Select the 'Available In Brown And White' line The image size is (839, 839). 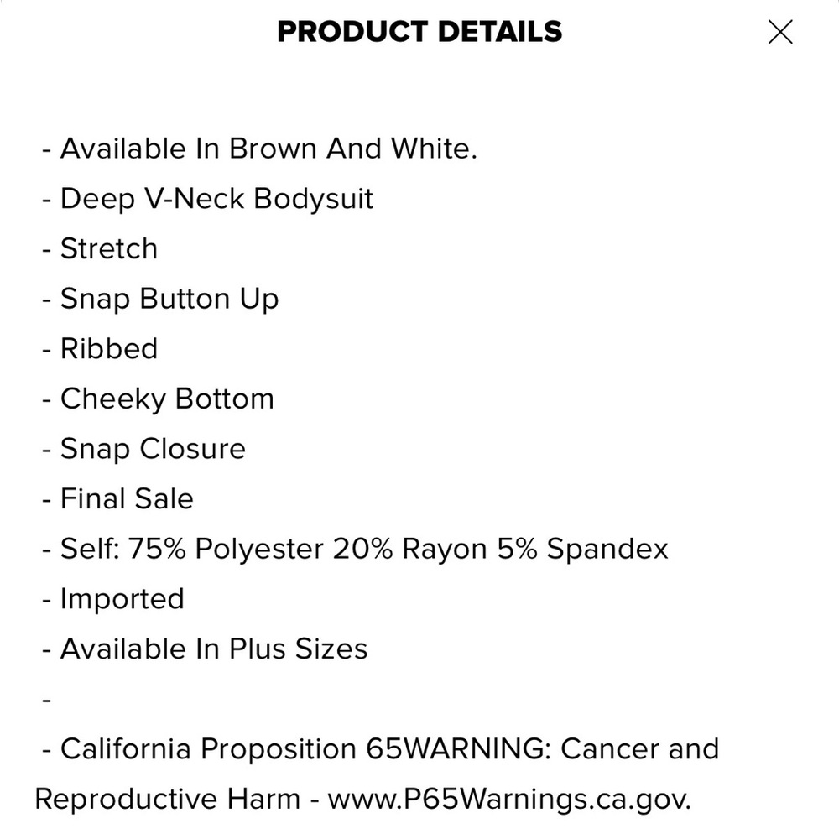(x=259, y=149)
